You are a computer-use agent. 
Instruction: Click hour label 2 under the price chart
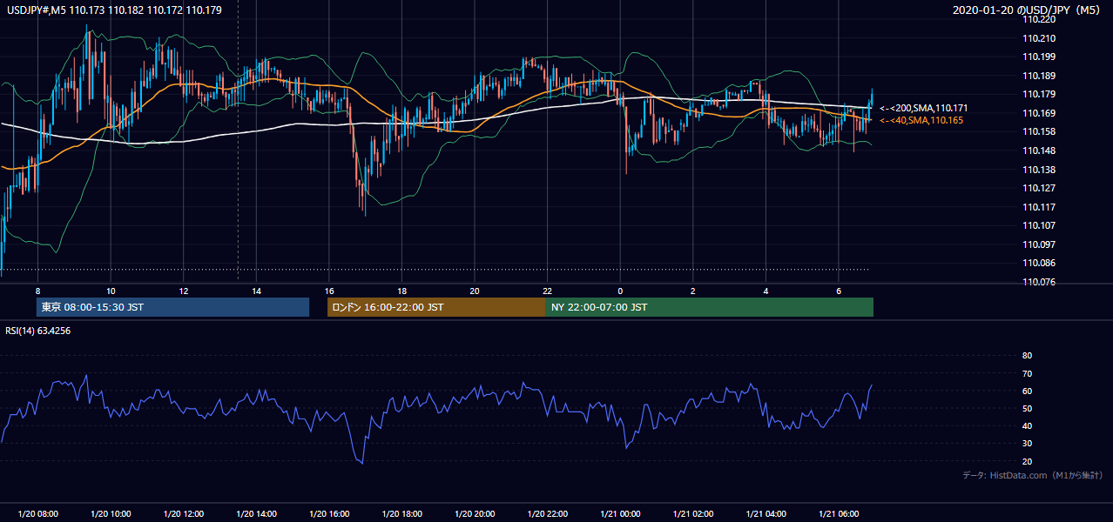coord(692,291)
